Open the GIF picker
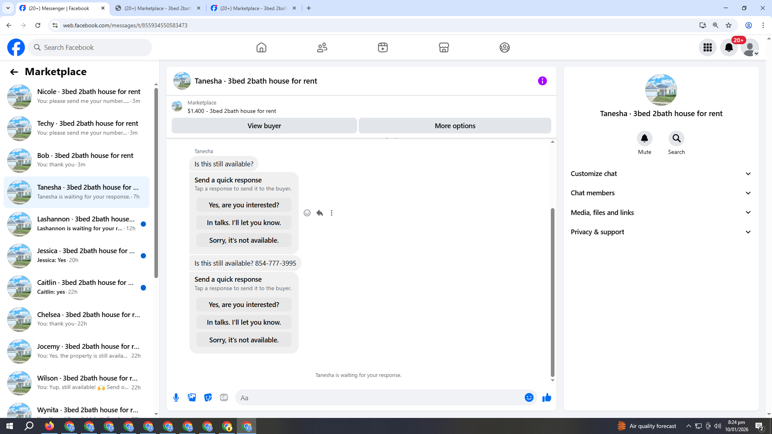The height and width of the screenshot is (434, 772). pyautogui.click(x=224, y=397)
